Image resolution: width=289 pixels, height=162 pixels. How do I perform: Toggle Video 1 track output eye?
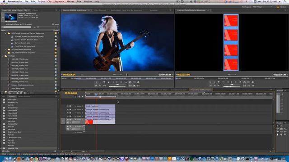(67, 120)
